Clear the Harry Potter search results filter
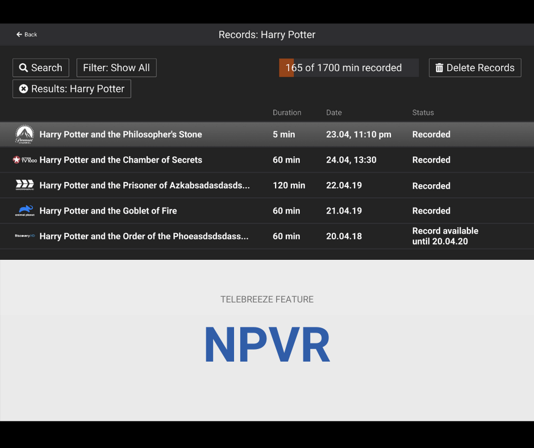The width and height of the screenshot is (534, 448). pyautogui.click(x=72, y=89)
